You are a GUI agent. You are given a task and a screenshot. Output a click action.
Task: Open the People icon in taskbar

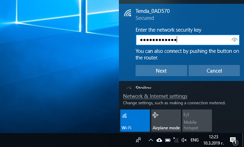[x=138, y=140]
